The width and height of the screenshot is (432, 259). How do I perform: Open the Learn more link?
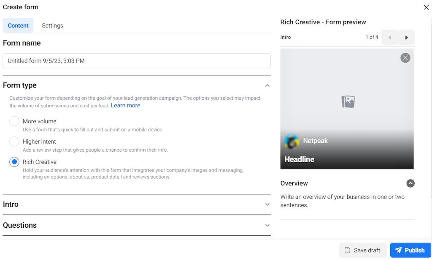pyautogui.click(x=125, y=105)
